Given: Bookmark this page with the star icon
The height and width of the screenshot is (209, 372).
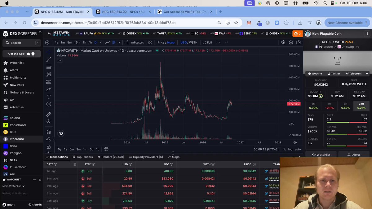Looking at the screenshot, I should 236,23.
